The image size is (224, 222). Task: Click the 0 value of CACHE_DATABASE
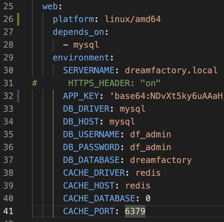point(148,198)
